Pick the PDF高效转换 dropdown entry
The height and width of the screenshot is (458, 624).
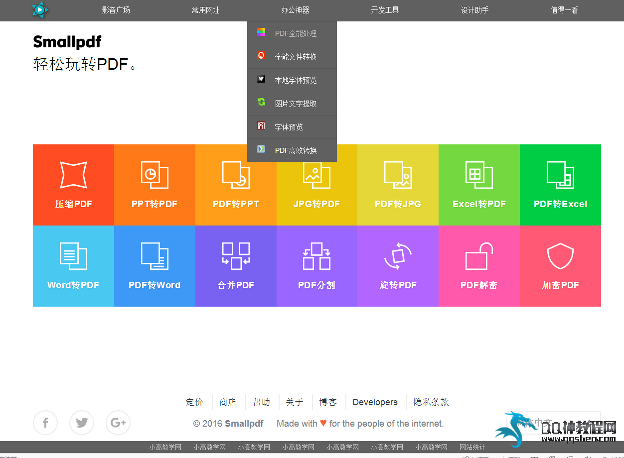pyautogui.click(x=292, y=150)
